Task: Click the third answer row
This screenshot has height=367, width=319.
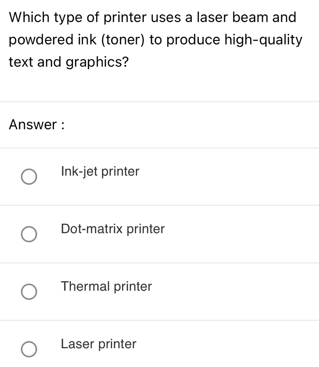Action: coord(159,292)
